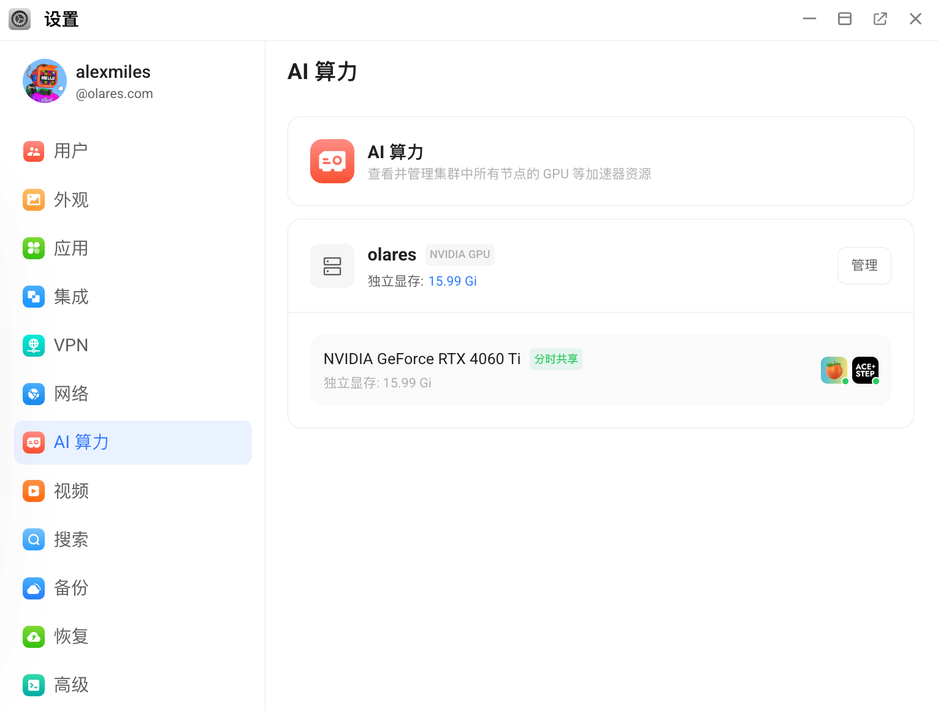The height and width of the screenshot is (711, 938).
Task: Click the GPU accelerator description text
Action: tap(509, 174)
